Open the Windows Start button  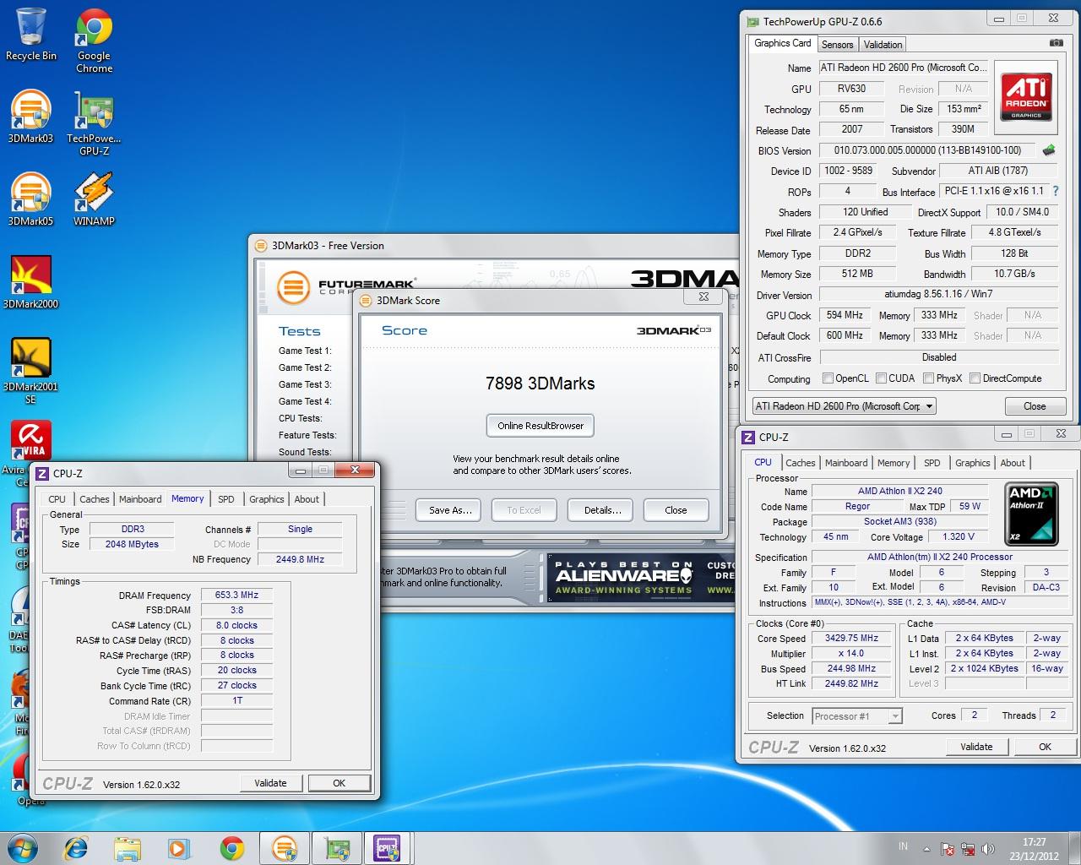(23, 846)
